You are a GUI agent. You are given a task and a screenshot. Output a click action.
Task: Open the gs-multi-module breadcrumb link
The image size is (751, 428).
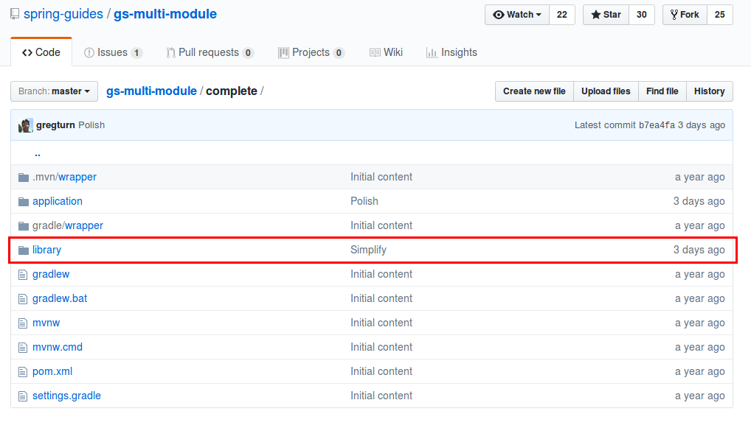point(151,91)
